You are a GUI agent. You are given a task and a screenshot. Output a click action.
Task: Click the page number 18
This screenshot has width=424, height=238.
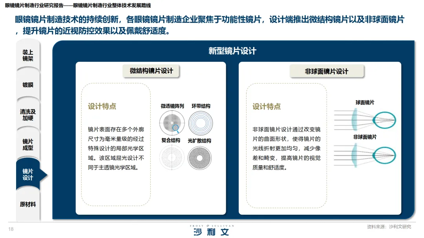(11, 229)
